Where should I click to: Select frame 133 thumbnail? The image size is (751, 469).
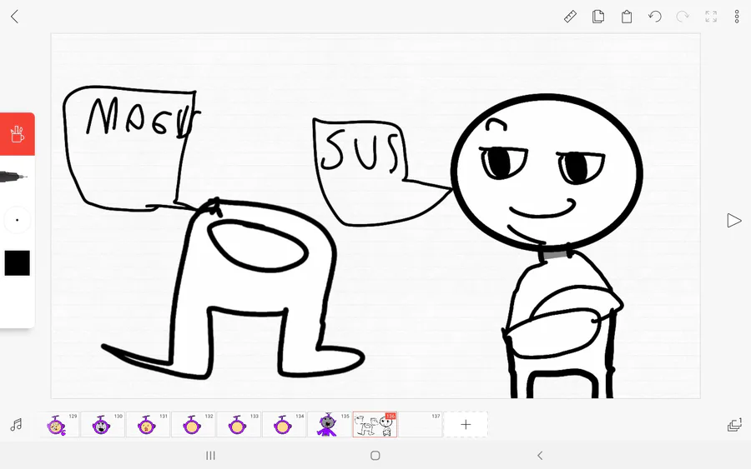point(239,425)
